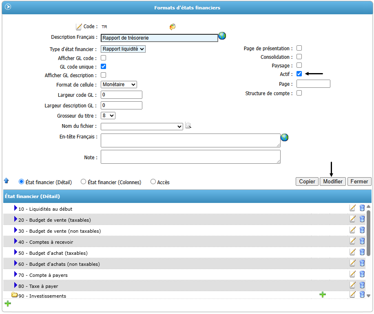Uncheck GL code unique checkbox
The image size is (374, 314).
(x=103, y=67)
